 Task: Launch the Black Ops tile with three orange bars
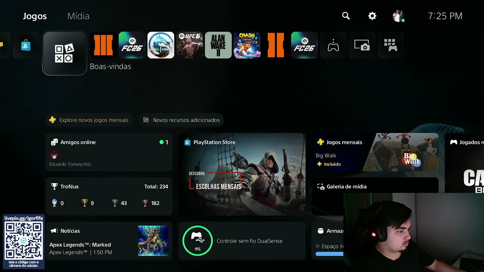103,45
